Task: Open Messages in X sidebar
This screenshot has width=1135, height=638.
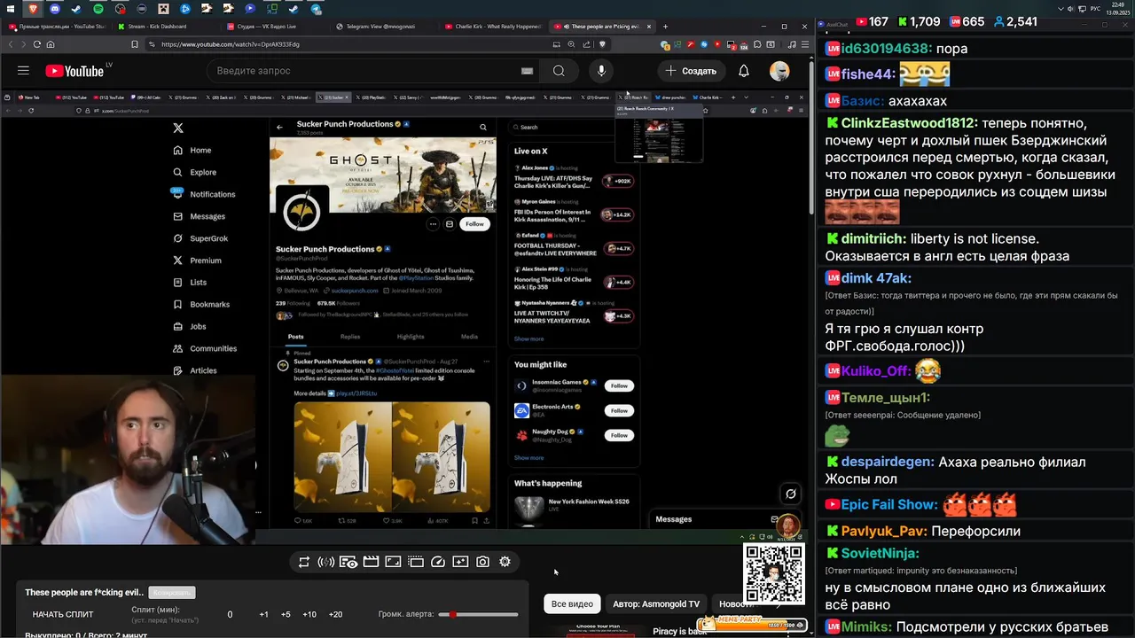Action: pyautogui.click(x=199, y=216)
